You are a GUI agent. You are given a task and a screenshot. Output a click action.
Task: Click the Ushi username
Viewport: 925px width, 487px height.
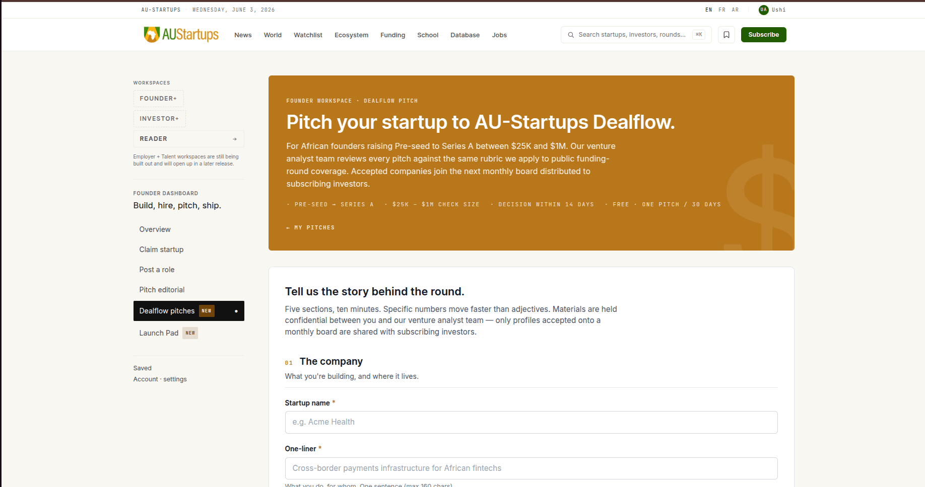pyautogui.click(x=778, y=10)
